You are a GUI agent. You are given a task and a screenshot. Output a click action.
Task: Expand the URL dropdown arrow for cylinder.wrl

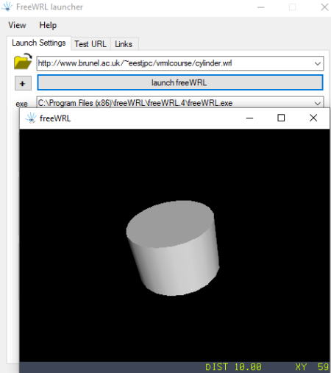click(x=318, y=63)
